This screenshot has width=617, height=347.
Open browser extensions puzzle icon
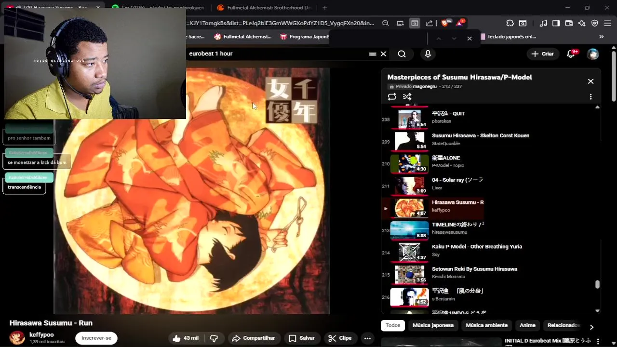(510, 23)
